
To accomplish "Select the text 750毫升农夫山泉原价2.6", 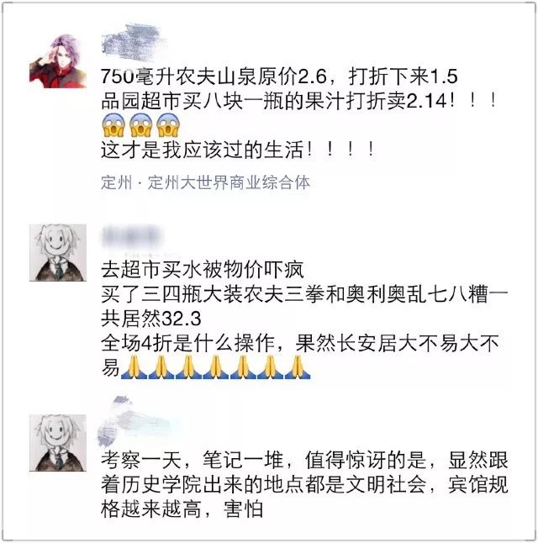I will pos(214,76).
